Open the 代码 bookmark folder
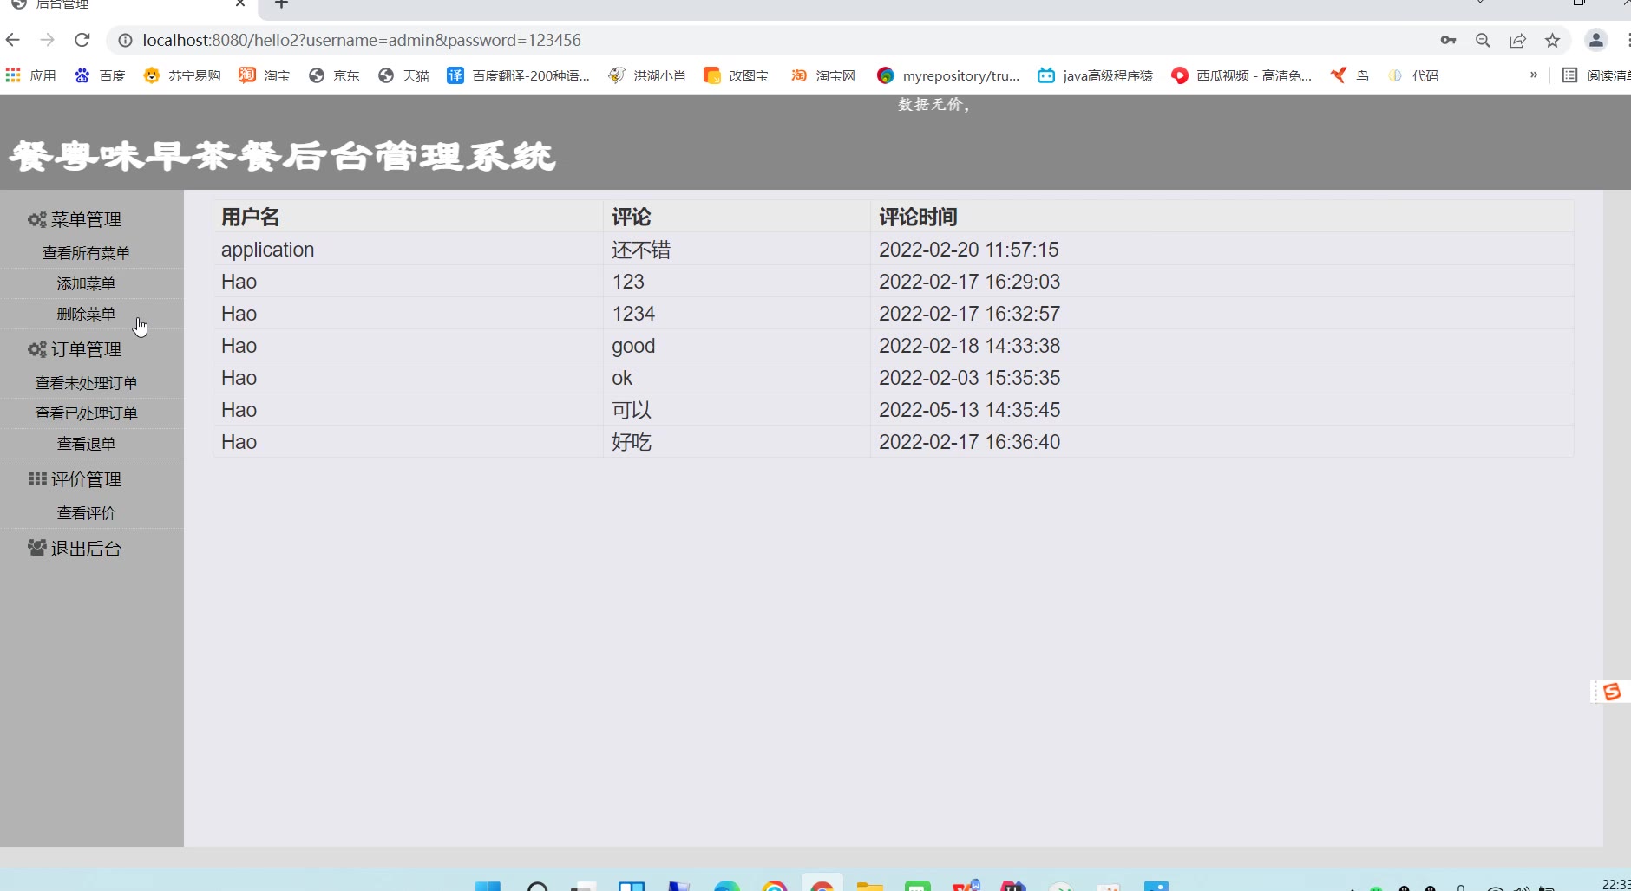Viewport: 1631px width, 891px height. point(1413,75)
